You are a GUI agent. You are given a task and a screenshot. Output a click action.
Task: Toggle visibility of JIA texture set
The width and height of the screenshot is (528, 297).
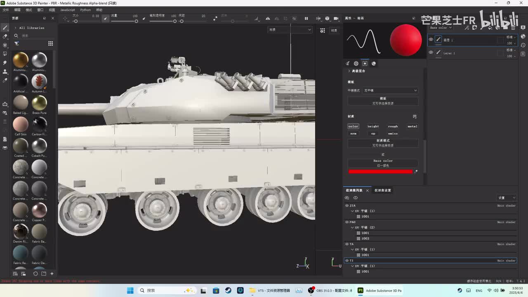click(x=347, y=205)
